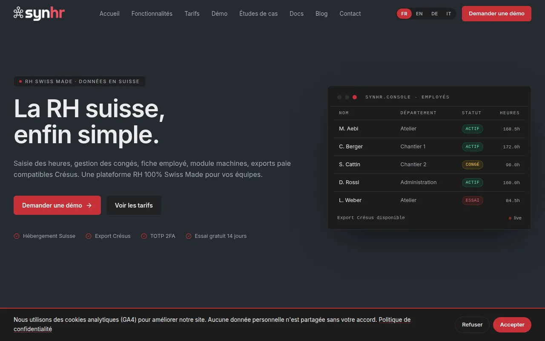Click the 96.0h hours value
The width and height of the screenshot is (545, 341).
click(513, 165)
